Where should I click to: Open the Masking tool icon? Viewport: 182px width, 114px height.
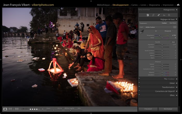click(169, 15)
